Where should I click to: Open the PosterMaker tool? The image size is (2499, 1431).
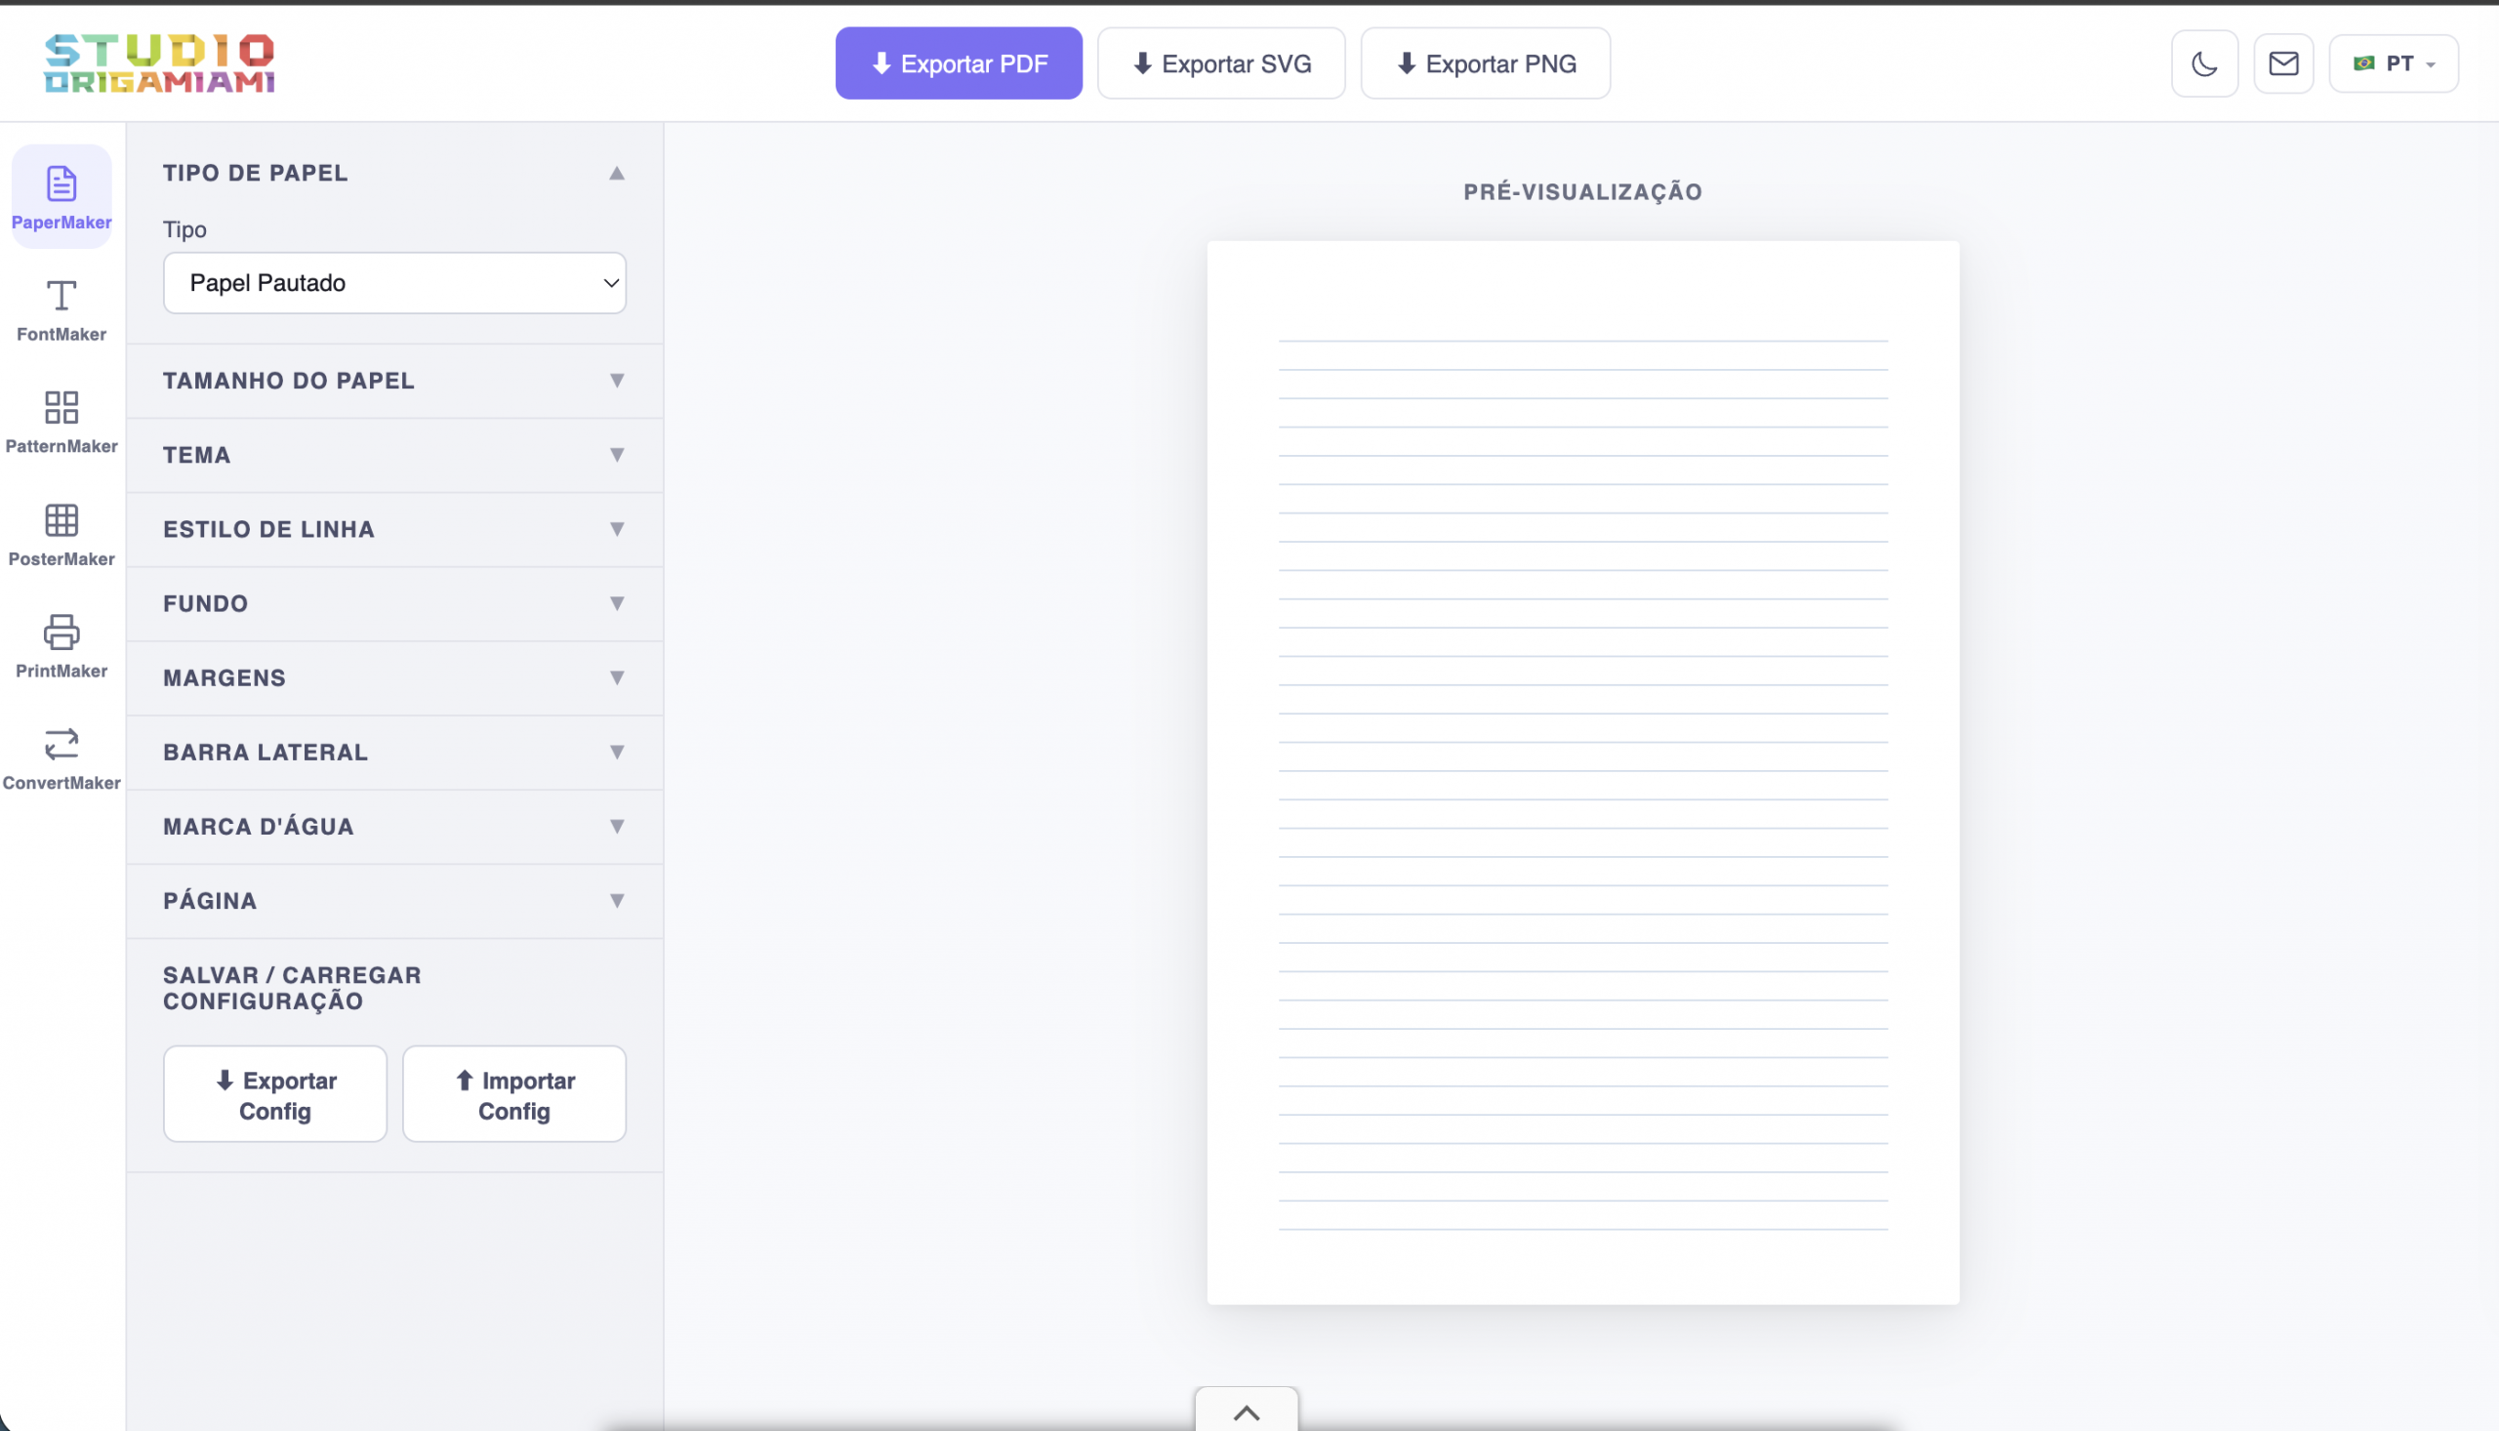(x=61, y=534)
